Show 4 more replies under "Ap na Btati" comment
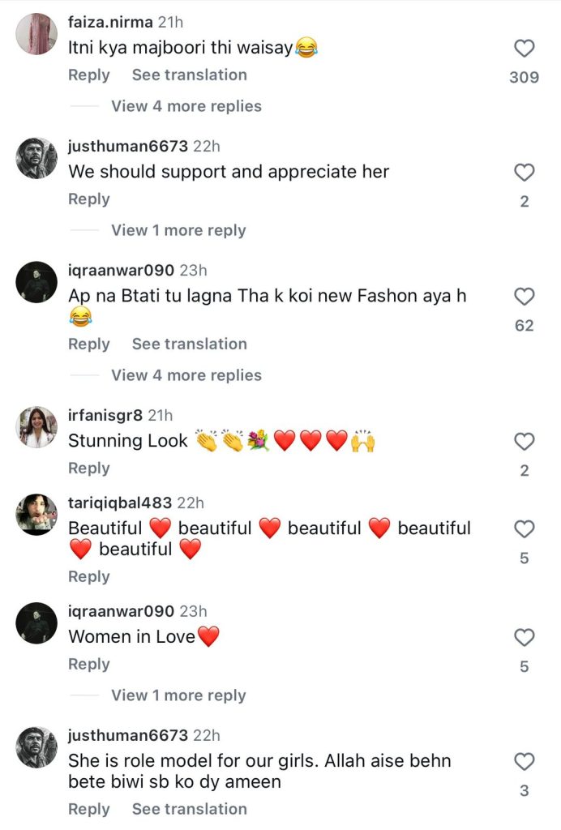 186,375
